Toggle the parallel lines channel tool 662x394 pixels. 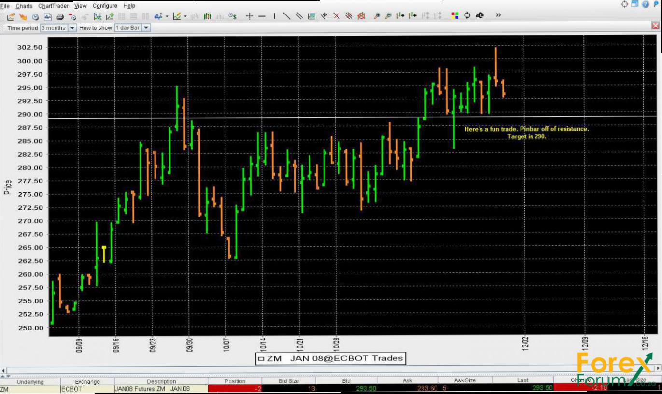(x=299, y=16)
